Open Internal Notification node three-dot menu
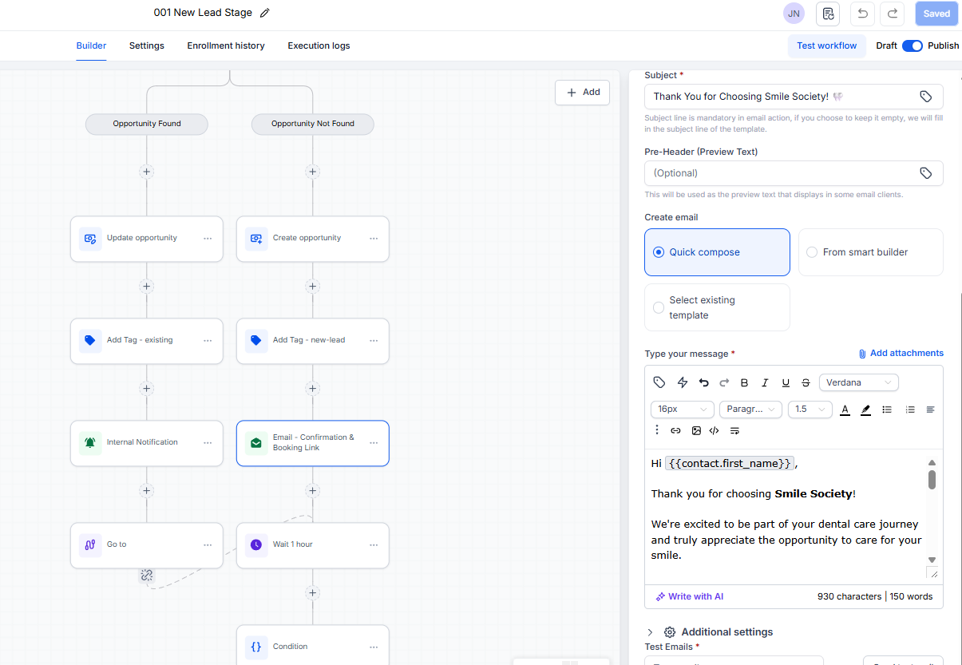Image resolution: width=962 pixels, height=665 pixels. point(208,443)
